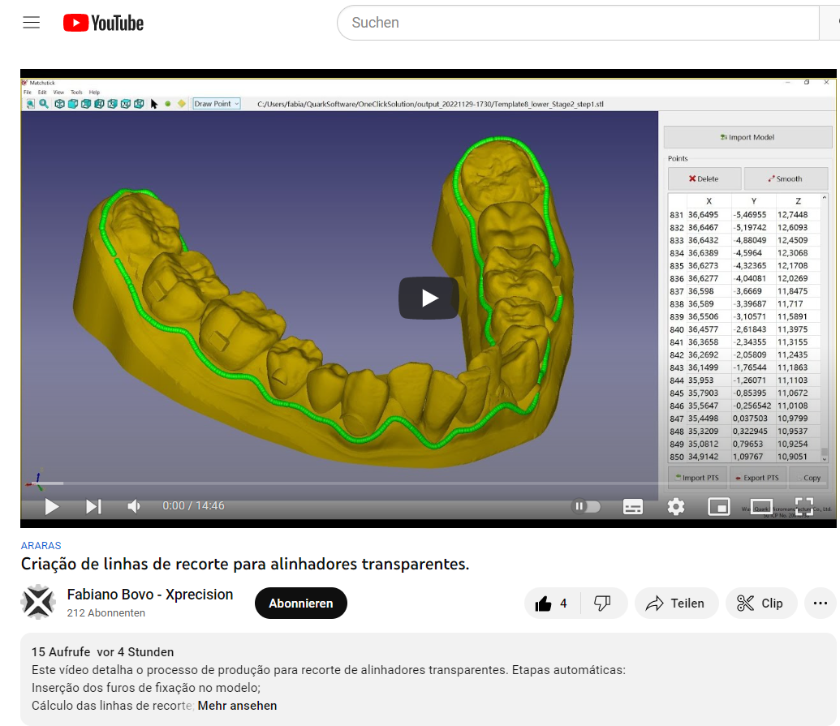Open the Teilen share dialog
The height and width of the screenshot is (726, 840).
675,604
